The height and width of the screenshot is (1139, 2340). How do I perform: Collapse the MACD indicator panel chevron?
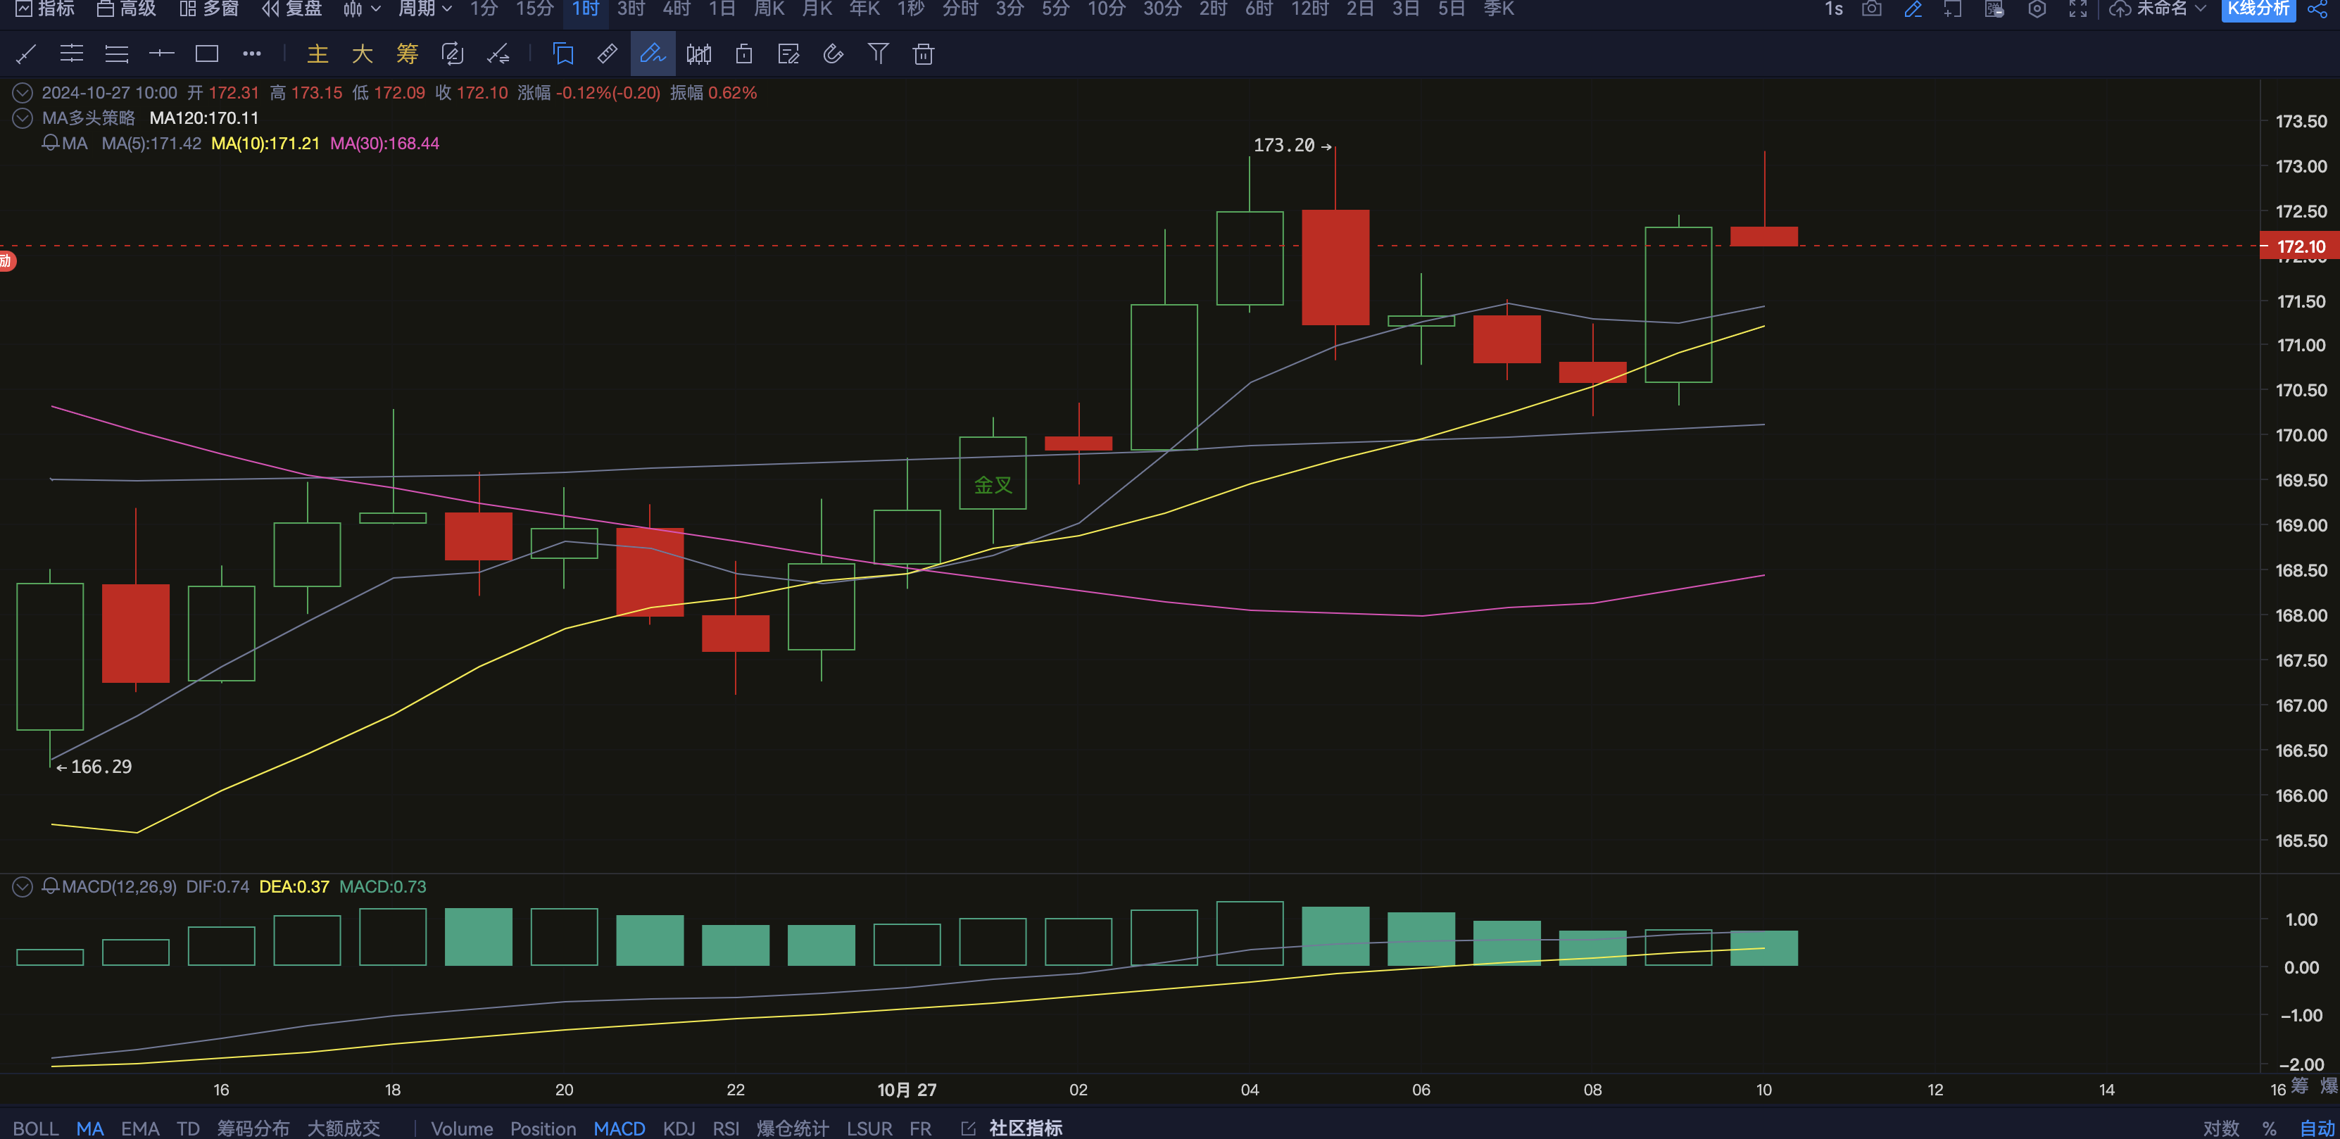(x=23, y=886)
